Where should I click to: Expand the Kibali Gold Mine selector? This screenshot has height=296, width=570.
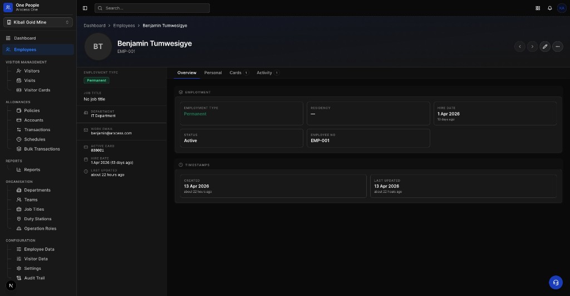(x=38, y=22)
